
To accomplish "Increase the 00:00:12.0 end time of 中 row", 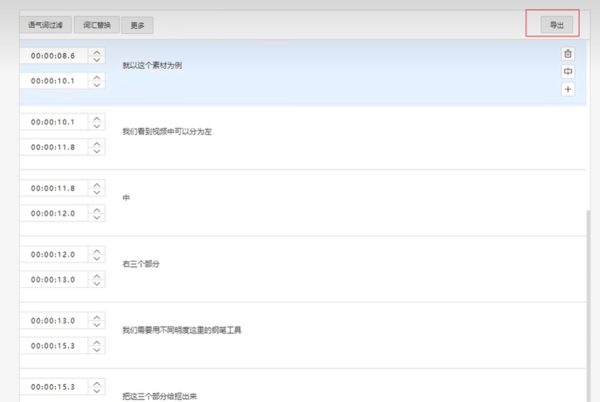I will click(x=97, y=210).
